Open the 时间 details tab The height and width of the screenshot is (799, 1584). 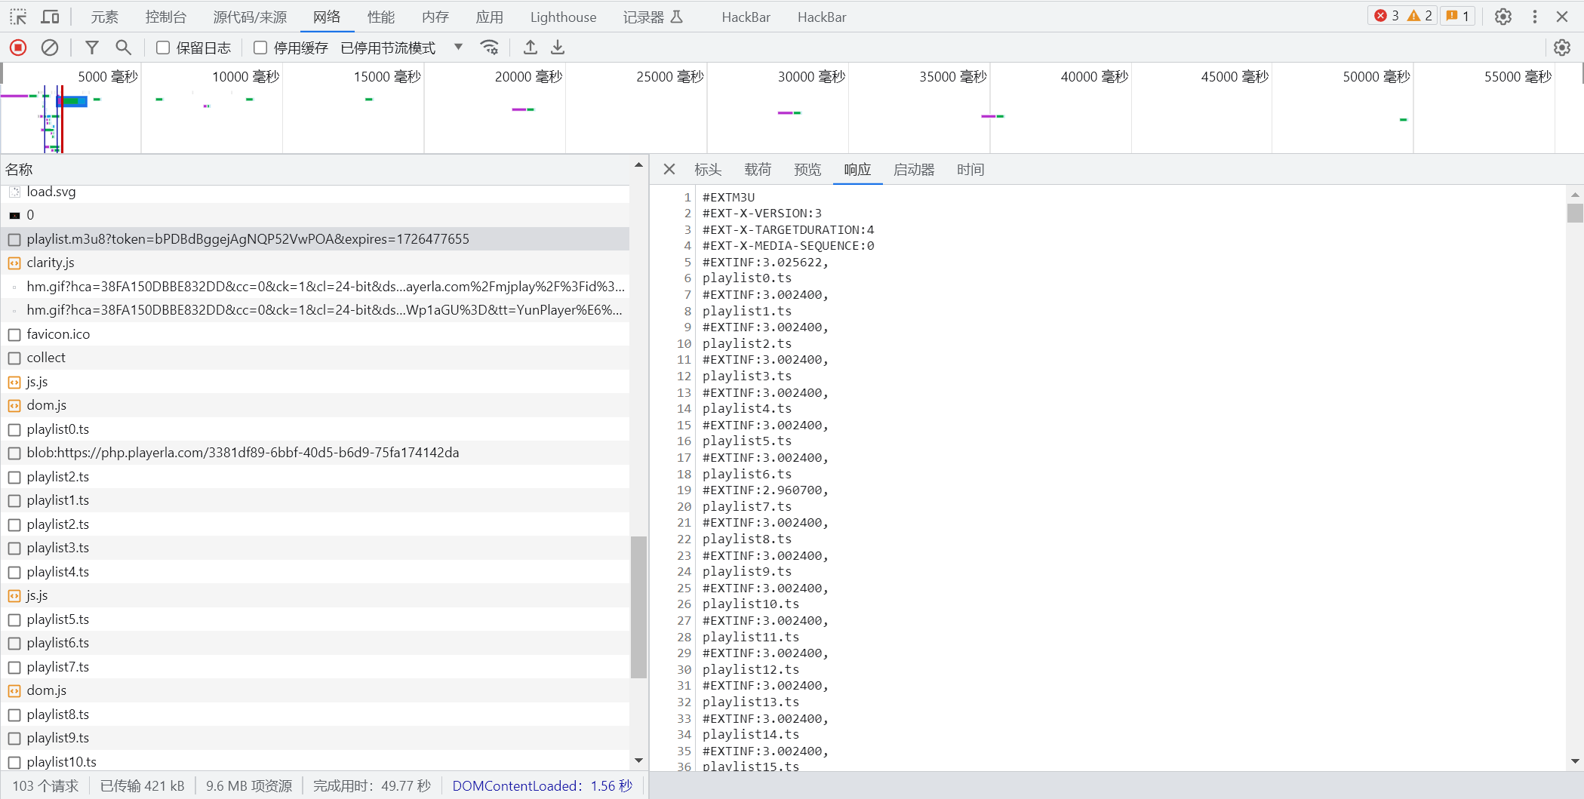[x=970, y=170]
